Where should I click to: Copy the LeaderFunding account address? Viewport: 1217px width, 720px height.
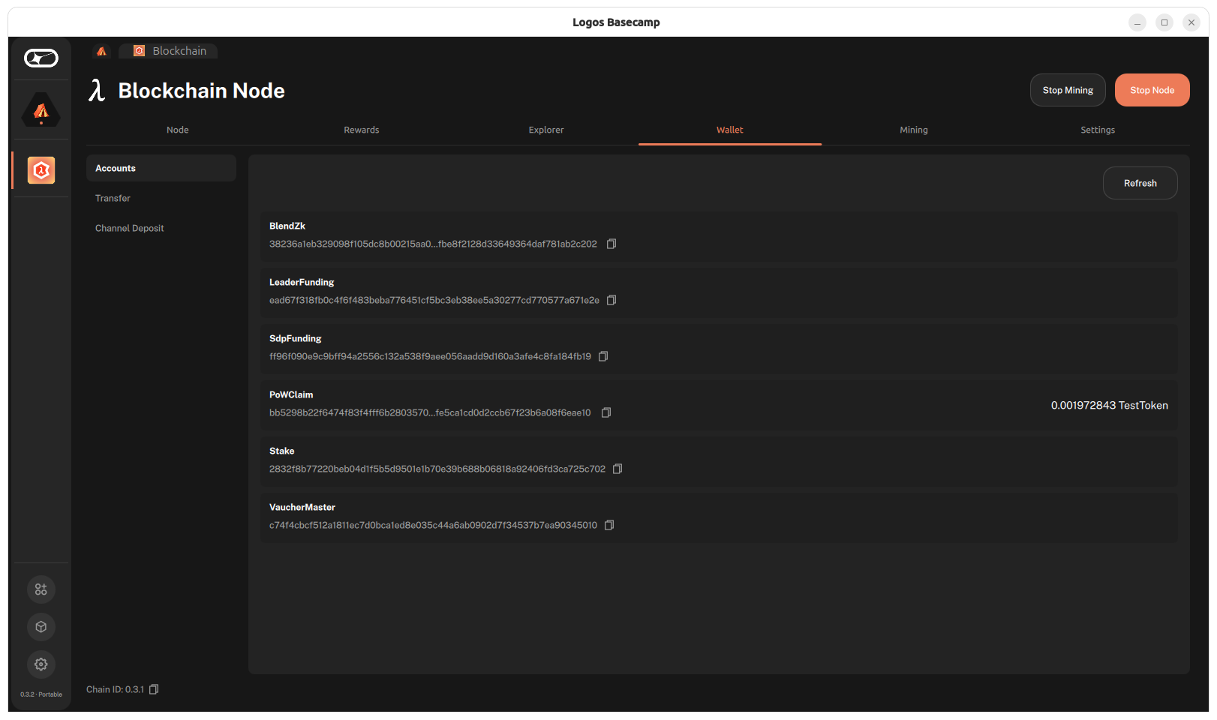point(612,300)
